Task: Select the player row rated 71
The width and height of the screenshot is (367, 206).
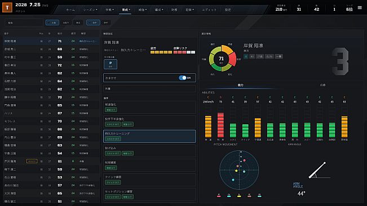Action: (51, 41)
